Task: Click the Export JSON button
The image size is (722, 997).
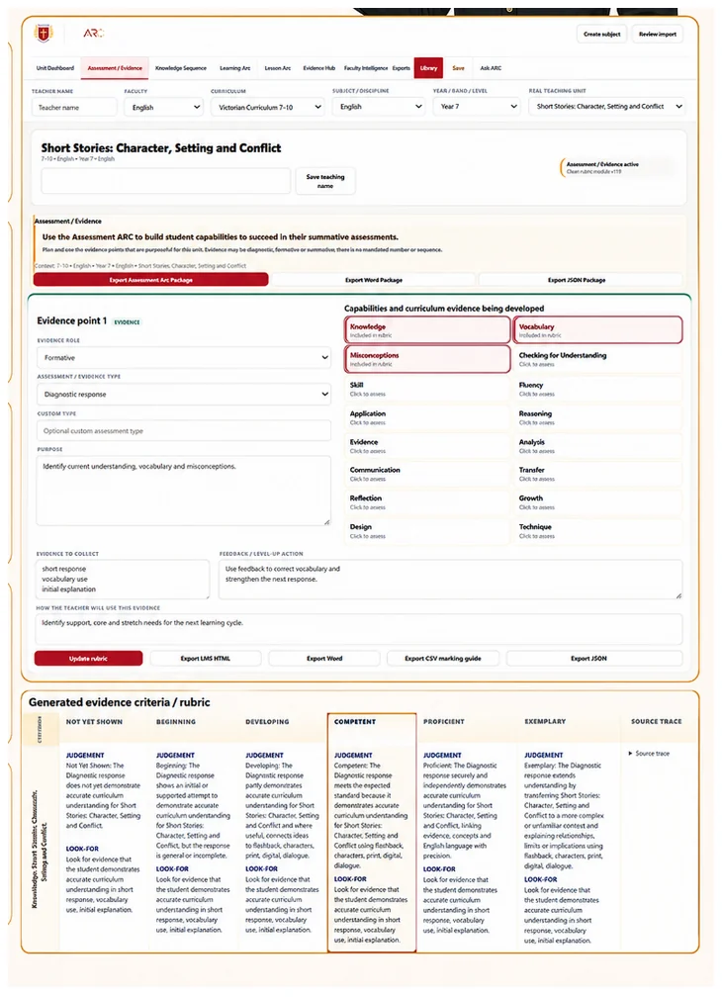Action: [594, 658]
